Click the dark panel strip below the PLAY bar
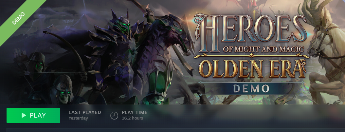 pos(176,130)
